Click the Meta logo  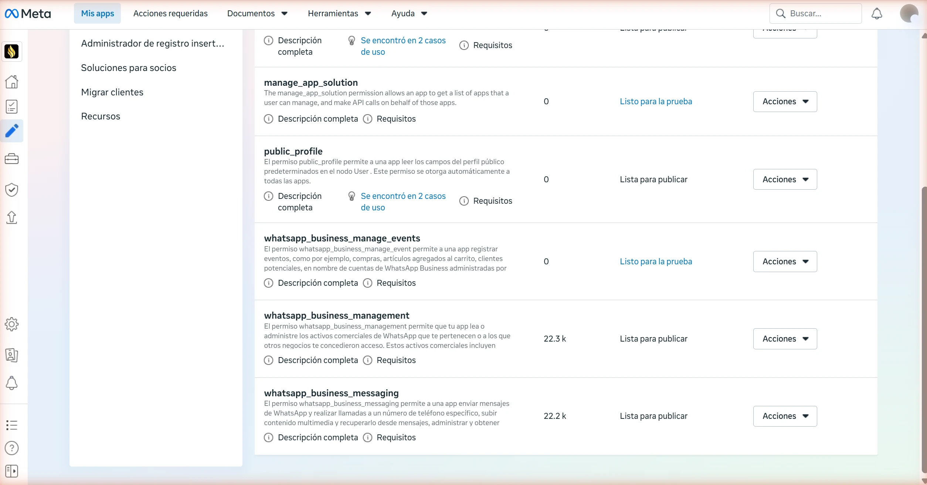tap(28, 14)
